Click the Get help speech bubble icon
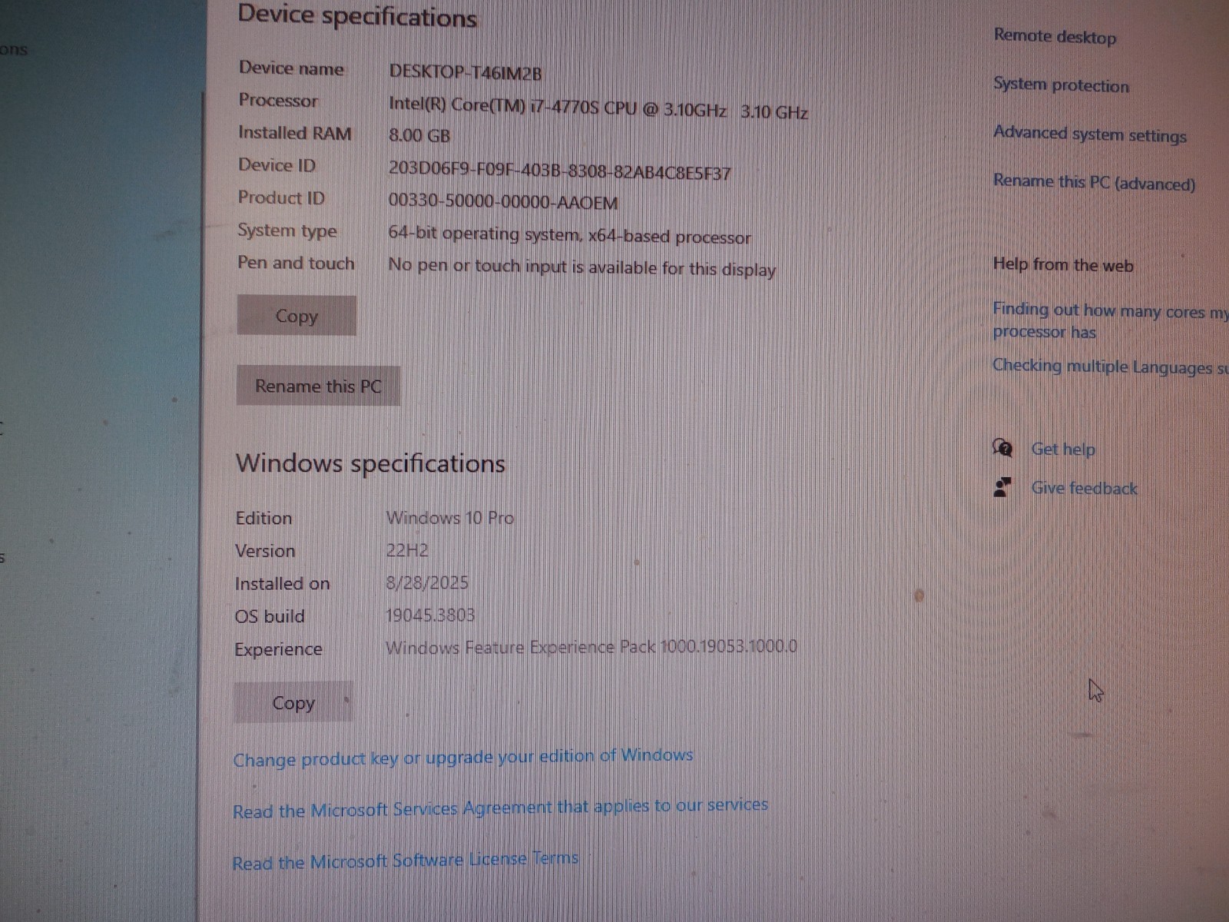 pos(1002,448)
